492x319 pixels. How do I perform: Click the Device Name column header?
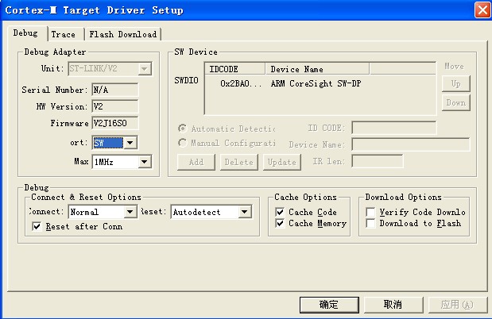(317, 69)
